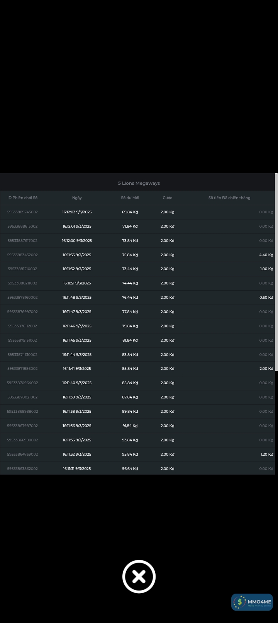
Task: Click the "Ngày" column header
Action: point(77,198)
